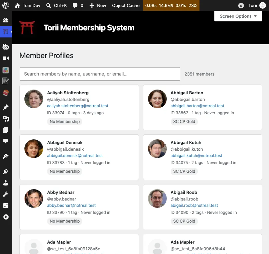269x254 pixels.
Task: Click abigail.roob@notreal.test email link
Action: 194,206
